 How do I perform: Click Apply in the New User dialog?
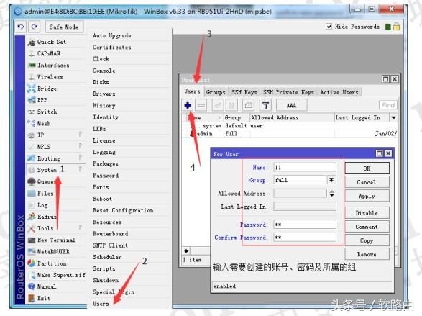(x=367, y=196)
